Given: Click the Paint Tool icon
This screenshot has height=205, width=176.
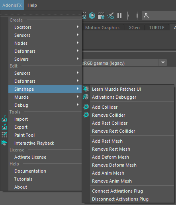Looking at the screenshot, I should pos(4,135).
